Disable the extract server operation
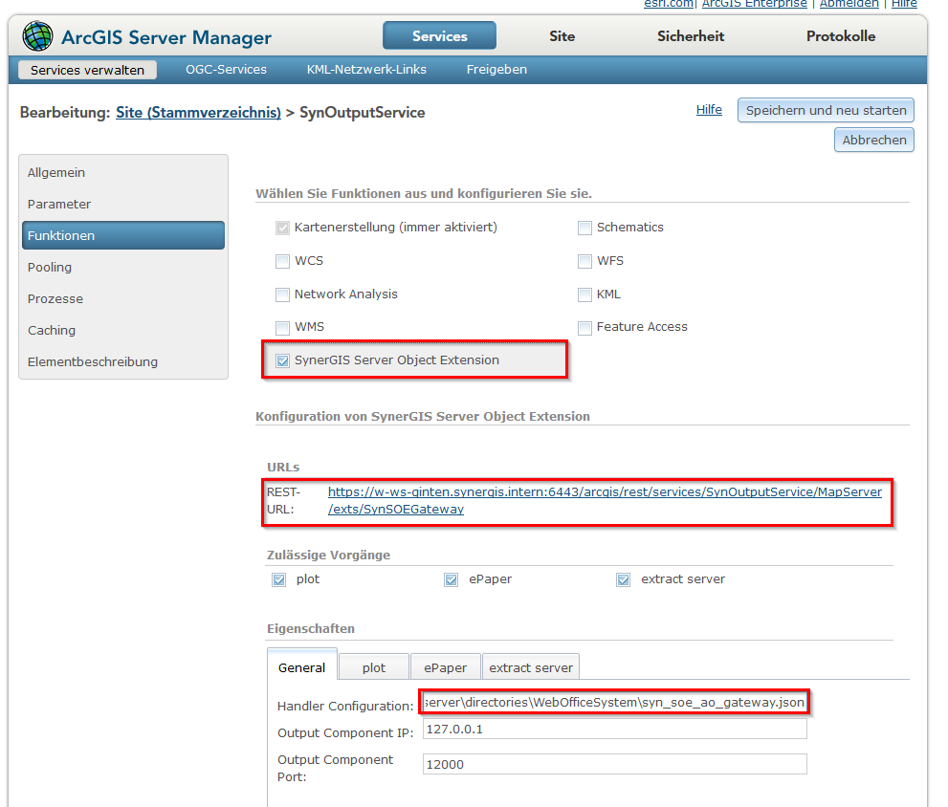This screenshot has height=807, width=948. (623, 579)
